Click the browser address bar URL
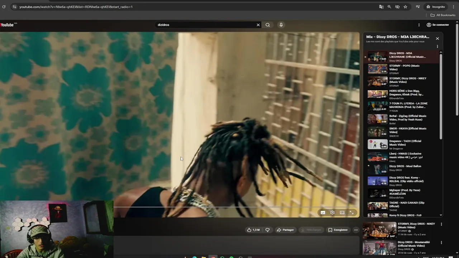 tap(76, 7)
